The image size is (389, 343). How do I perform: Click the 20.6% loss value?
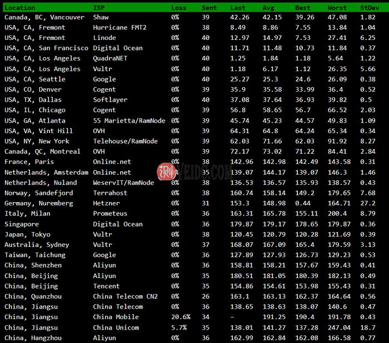pos(181,317)
